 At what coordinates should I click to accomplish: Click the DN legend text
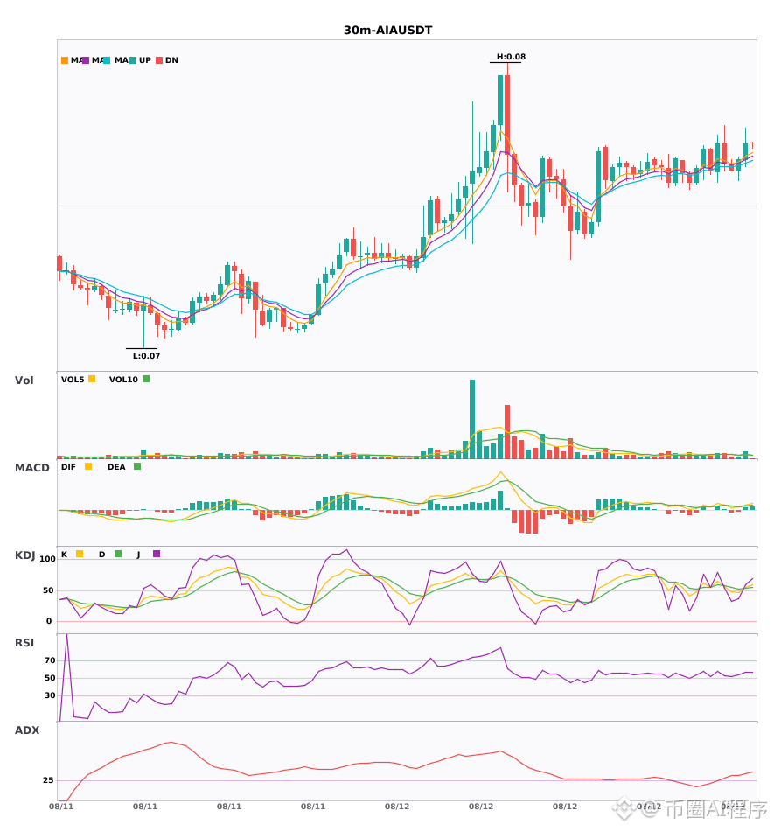pos(171,60)
